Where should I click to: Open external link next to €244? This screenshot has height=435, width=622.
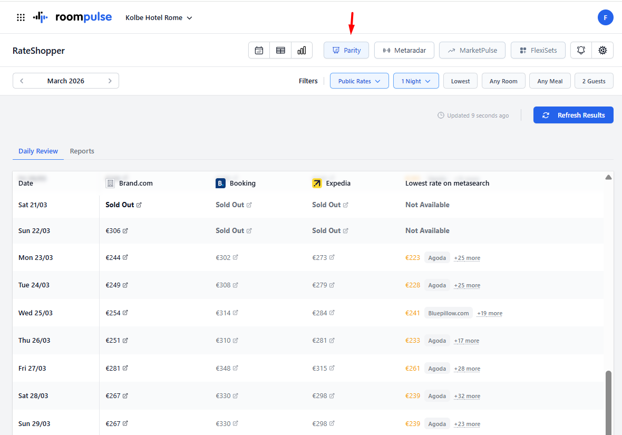pos(125,257)
